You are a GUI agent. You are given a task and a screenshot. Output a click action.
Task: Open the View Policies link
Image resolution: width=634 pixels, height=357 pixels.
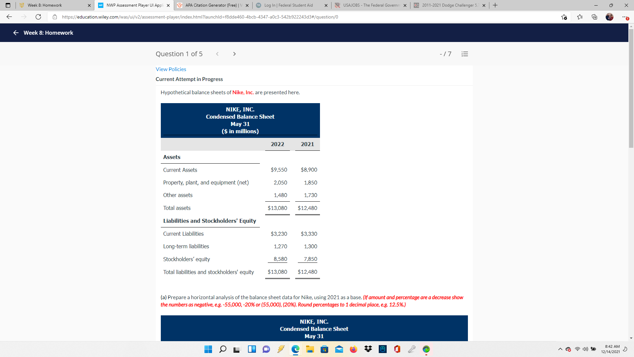171,69
